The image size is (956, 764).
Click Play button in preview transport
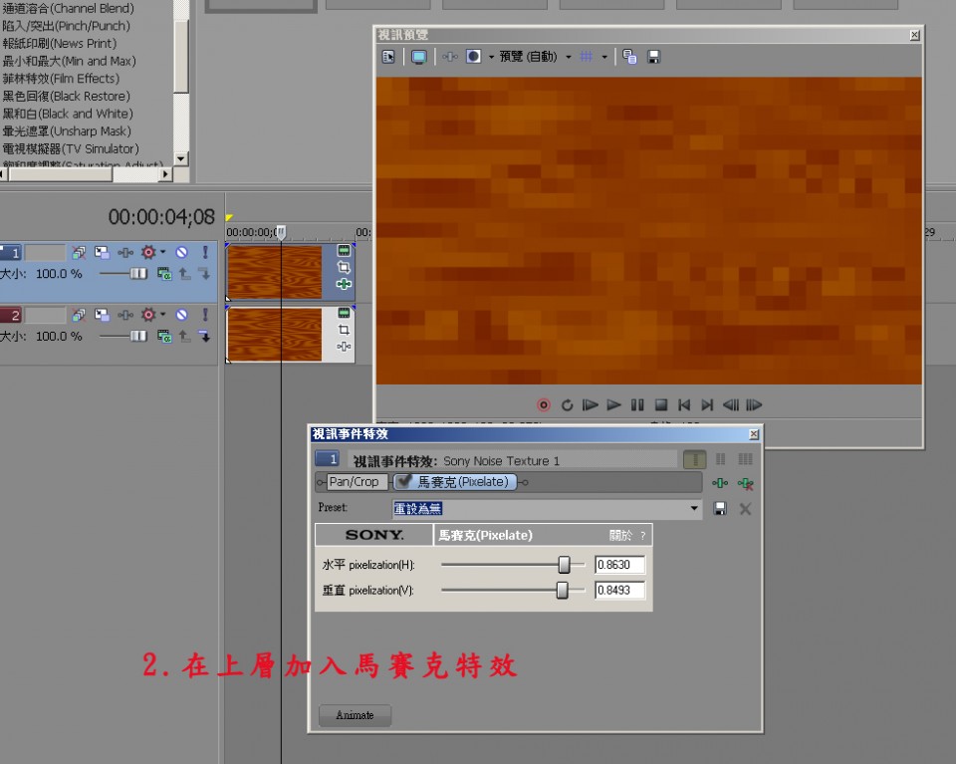click(614, 404)
